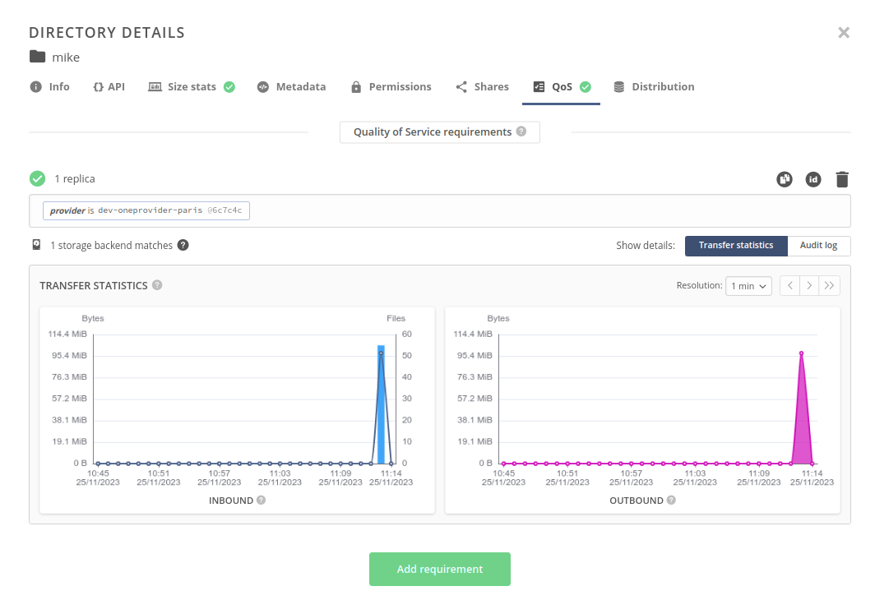Show Transfer statistics details
Screen dimensions: 875x600
(x=736, y=246)
